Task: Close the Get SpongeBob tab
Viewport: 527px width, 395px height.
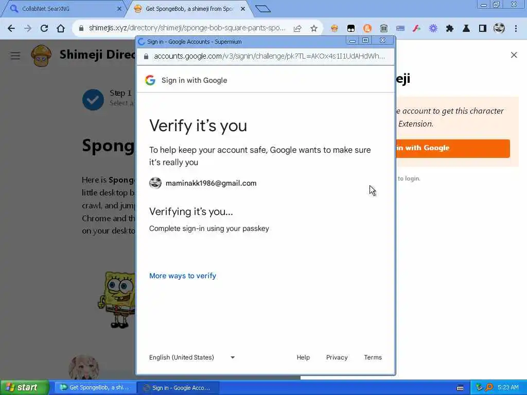Action: point(243,9)
